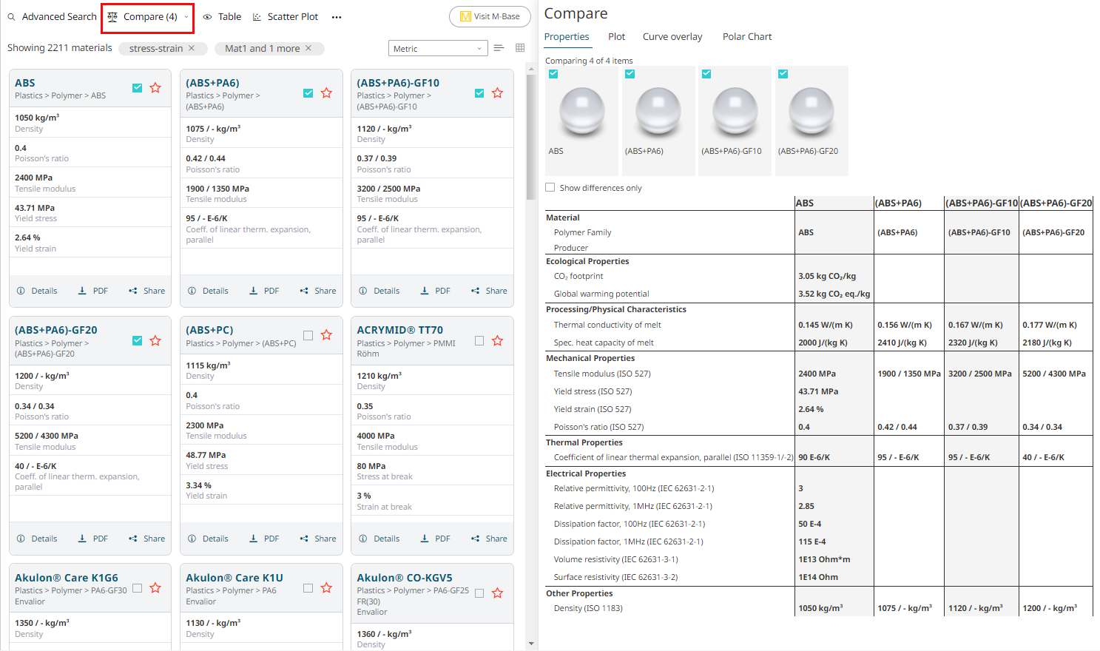The height and width of the screenshot is (651, 1100).
Task: Switch to list view layout icon
Action: point(499,48)
